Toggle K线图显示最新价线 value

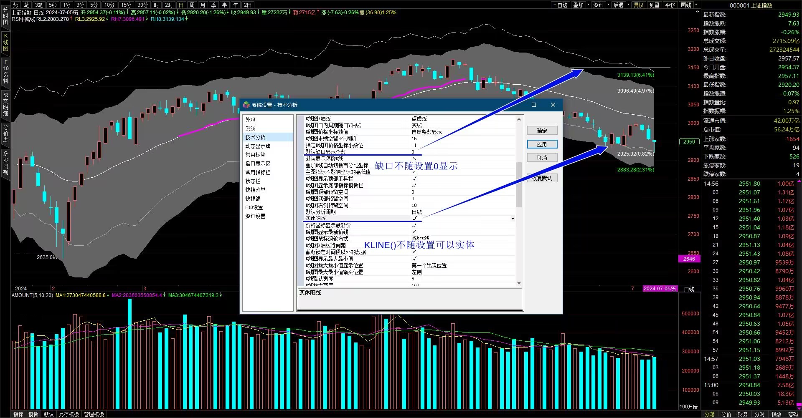pos(414,232)
